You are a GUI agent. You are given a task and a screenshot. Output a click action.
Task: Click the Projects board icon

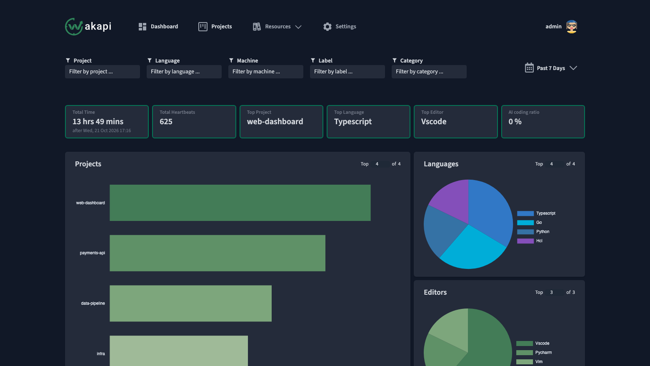[x=203, y=27]
